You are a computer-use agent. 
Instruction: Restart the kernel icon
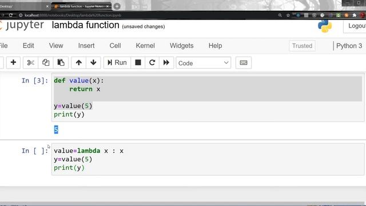pyautogui.click(x=152, y=62)
